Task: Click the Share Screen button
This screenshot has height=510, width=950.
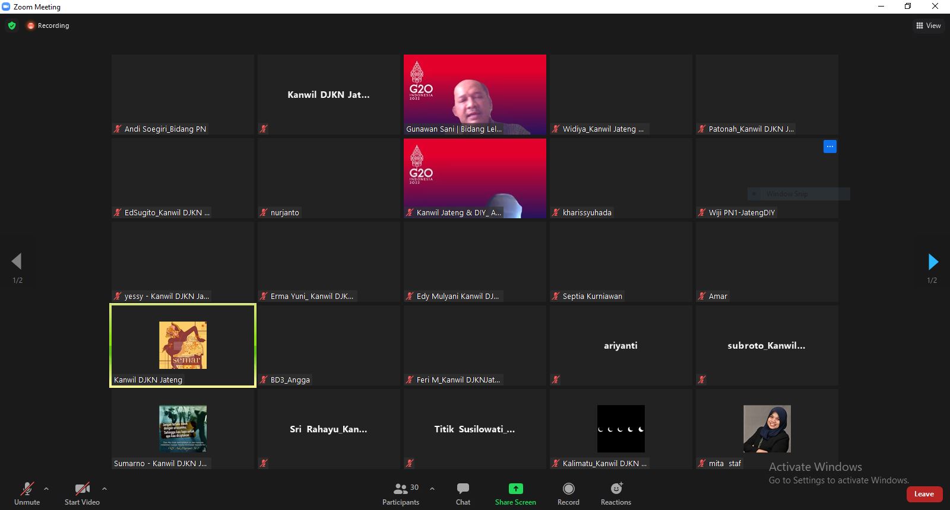Action: coord(515,493)
